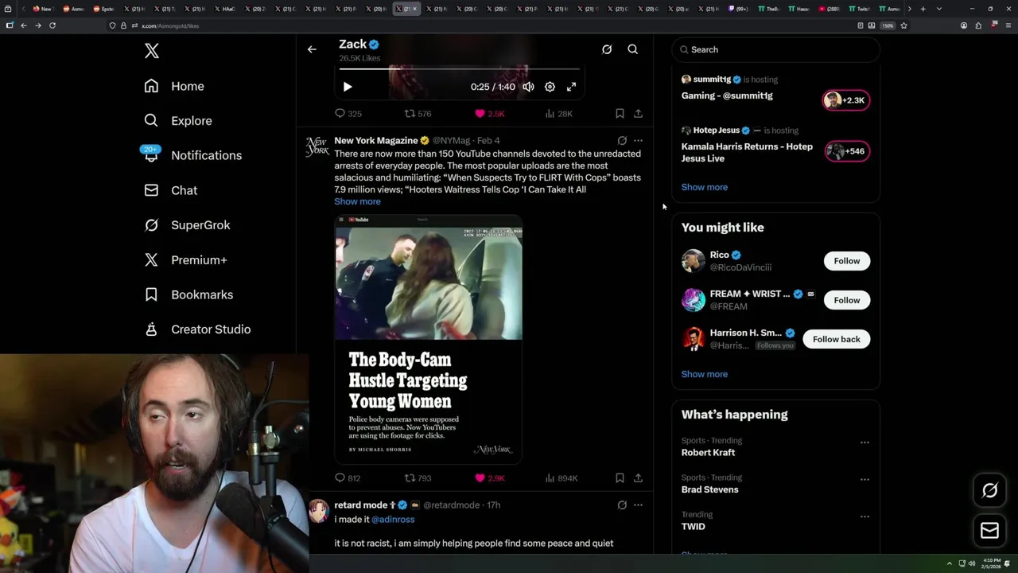This screenshot has height=573, width=1018.
Task: Open more options on NYMag post
Action: pyautogui.click(x=638, y=141)
